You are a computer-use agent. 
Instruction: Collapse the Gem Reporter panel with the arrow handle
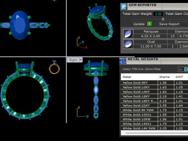163,19
